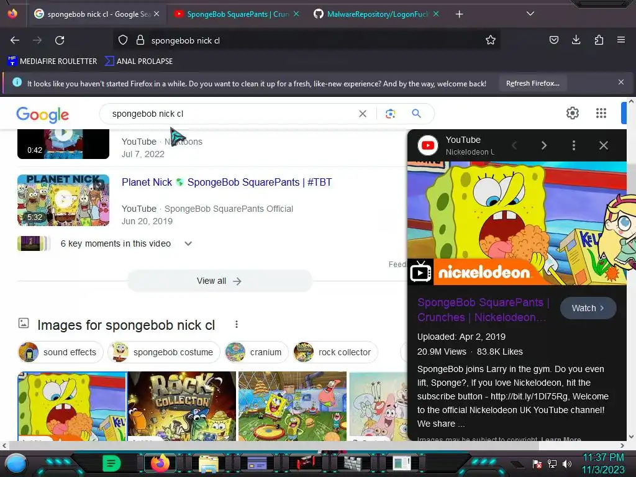Open the Google apps grid
Screen dimensions: 636x477
tap(601, 113)
